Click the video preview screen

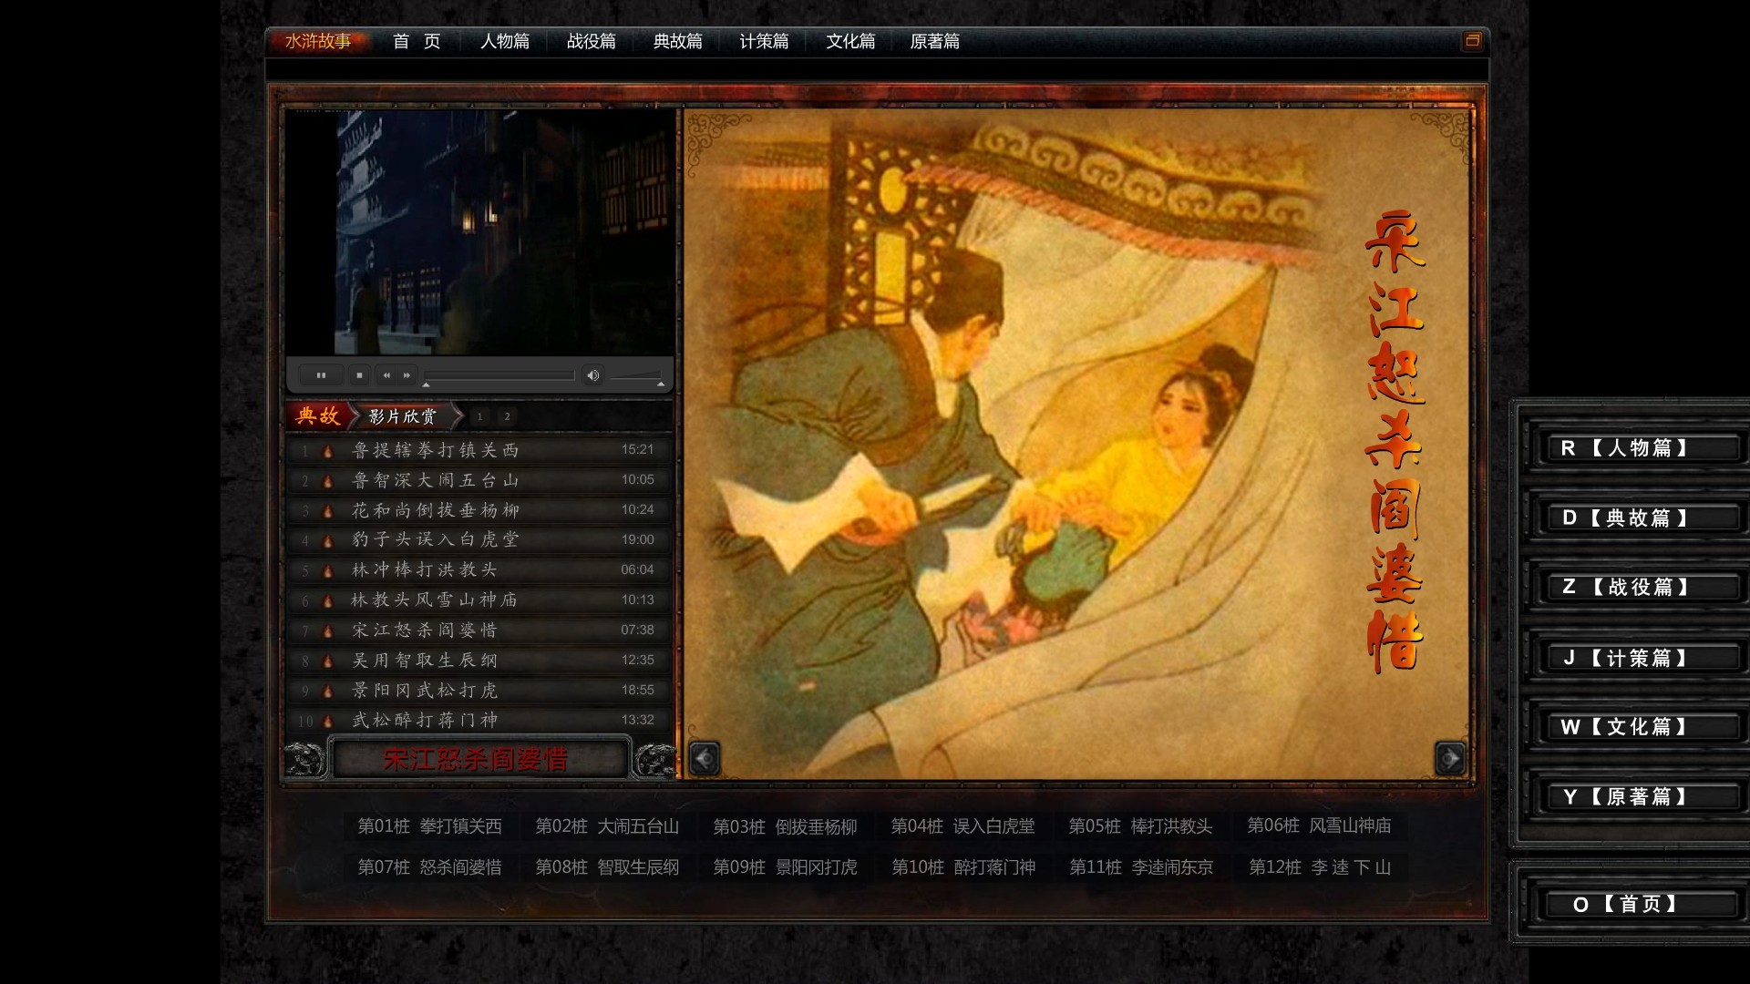(479, 233)
